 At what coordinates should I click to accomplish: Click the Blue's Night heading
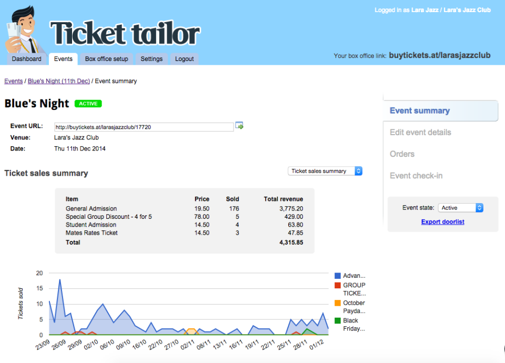(x=37, y=104)
